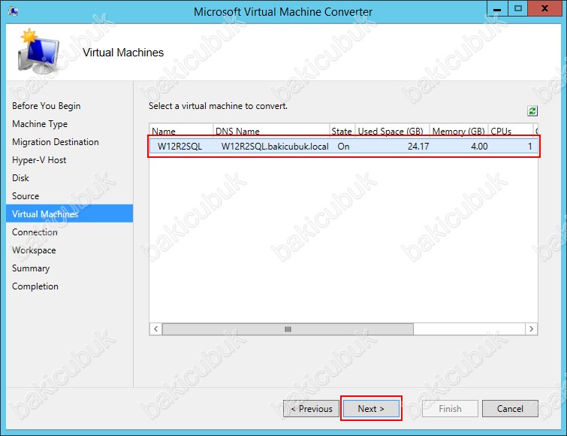Click the horizontal scrollbar thumb
Screen dimensions: 567x436
point(288,329)
